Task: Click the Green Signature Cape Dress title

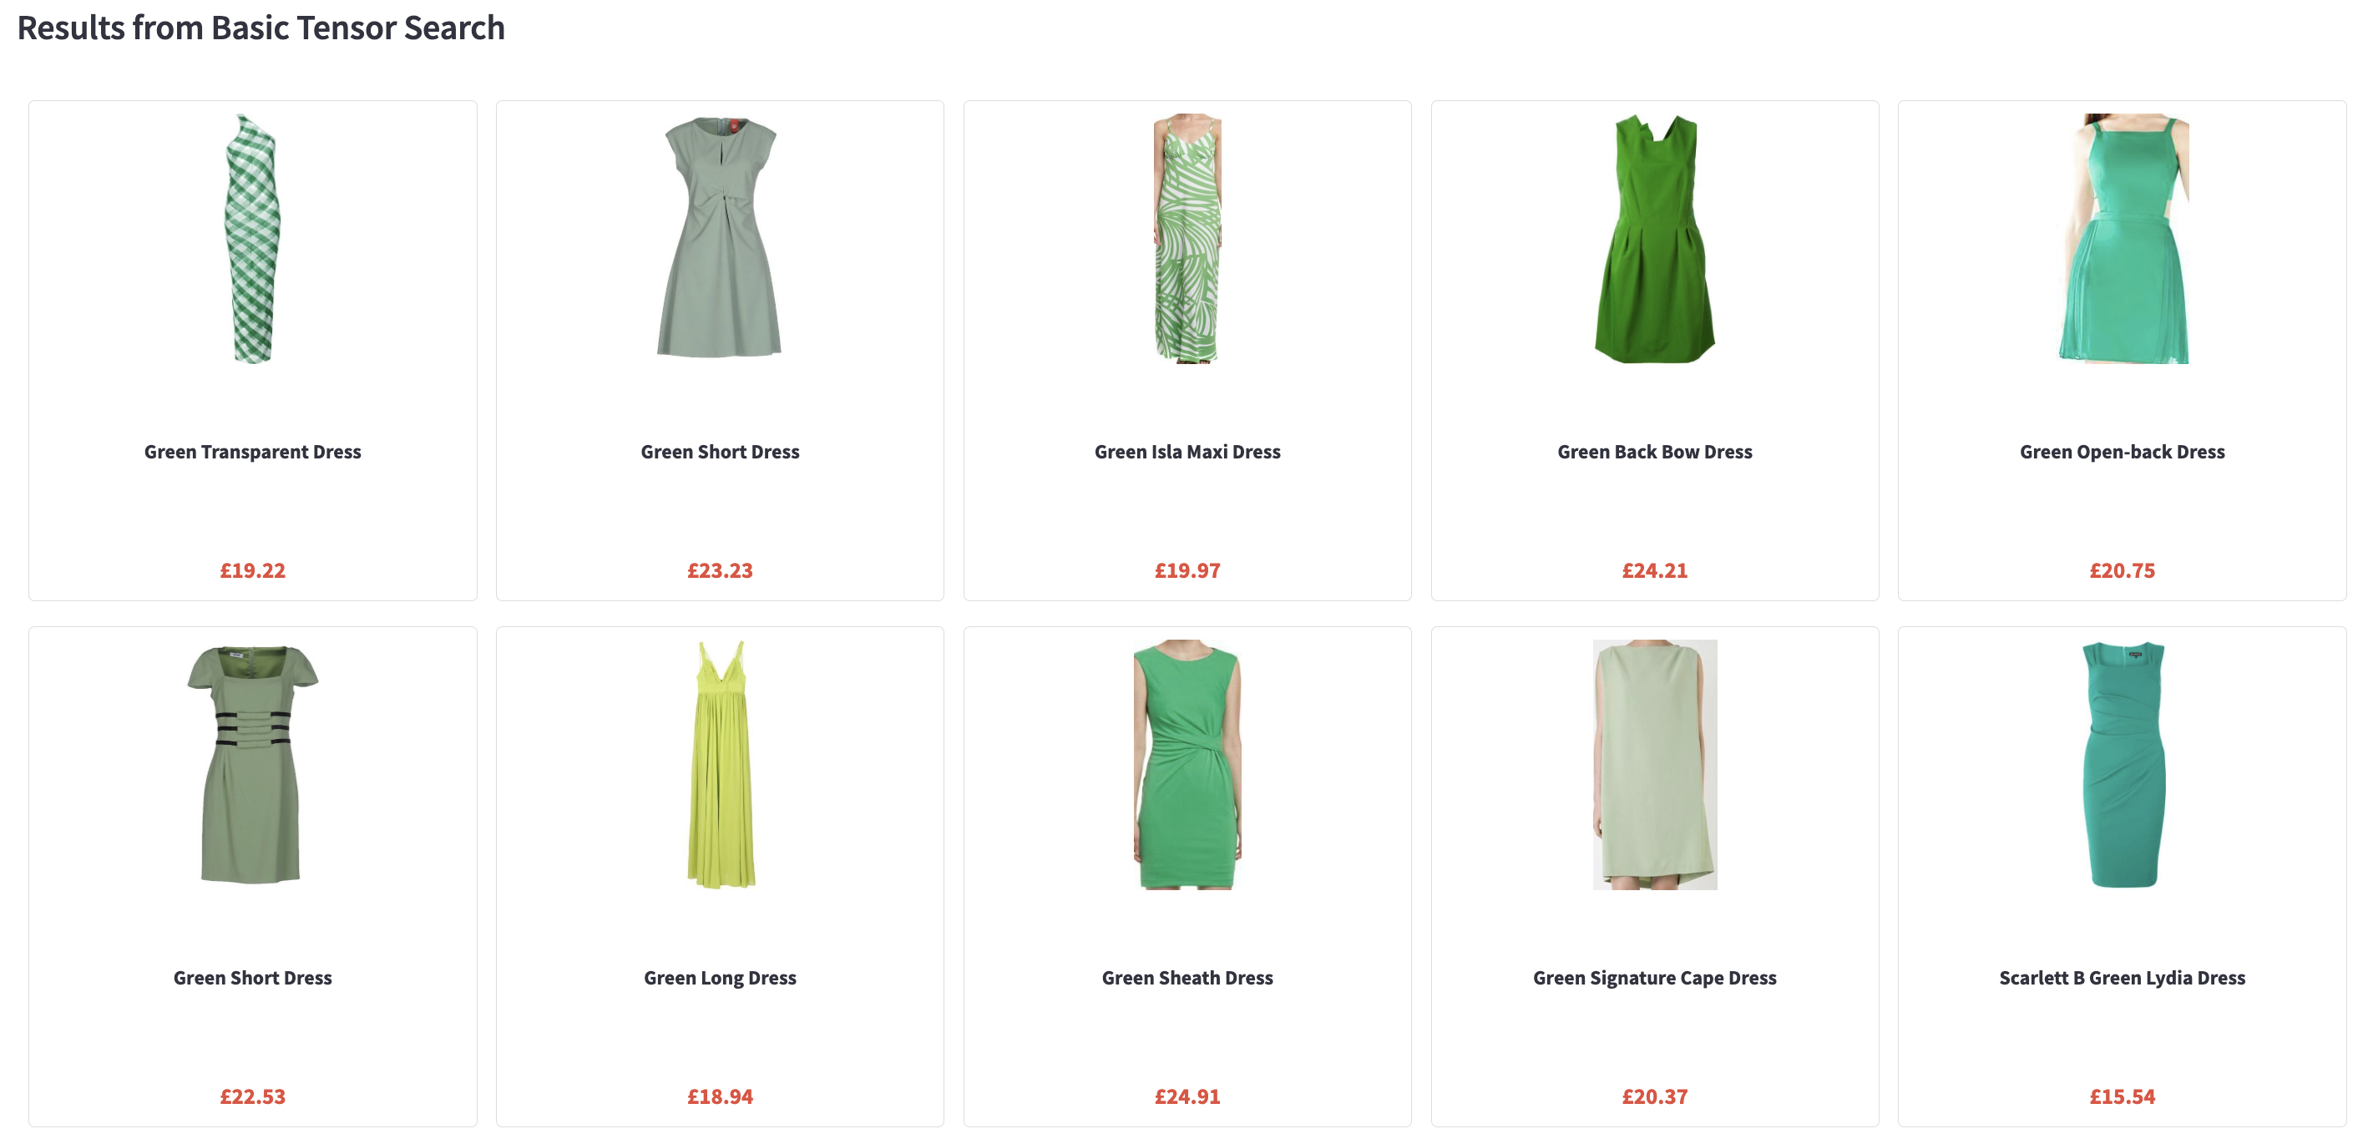Action: pos(1654,978)
